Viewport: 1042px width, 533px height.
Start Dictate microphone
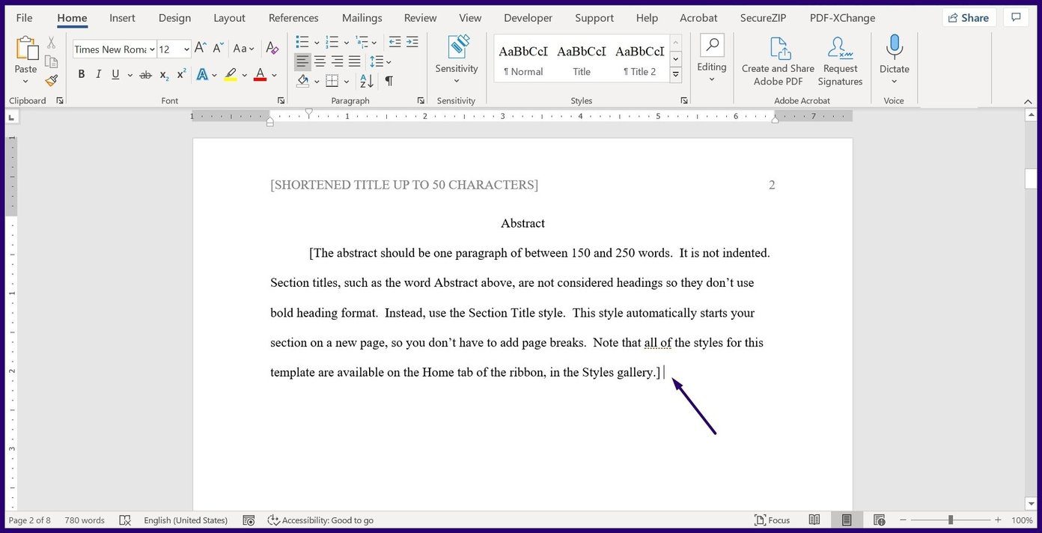point(894,47)
